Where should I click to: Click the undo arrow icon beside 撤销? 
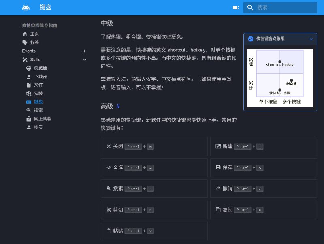217,188
